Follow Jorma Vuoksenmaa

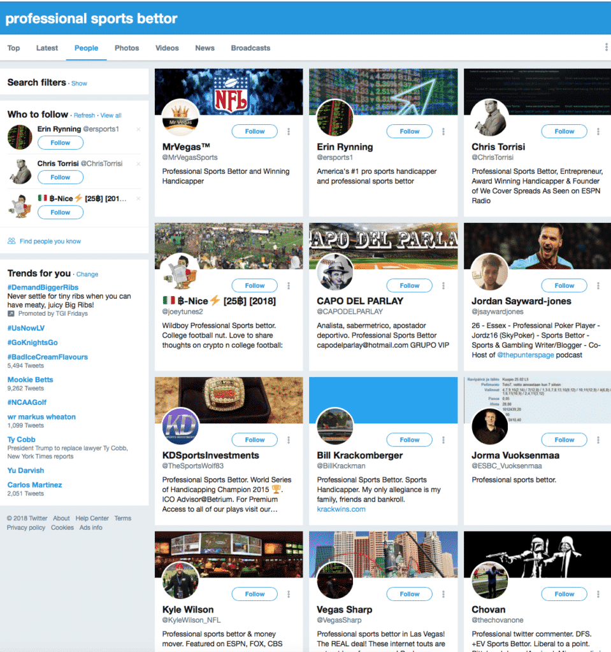(x=564, y=440)
